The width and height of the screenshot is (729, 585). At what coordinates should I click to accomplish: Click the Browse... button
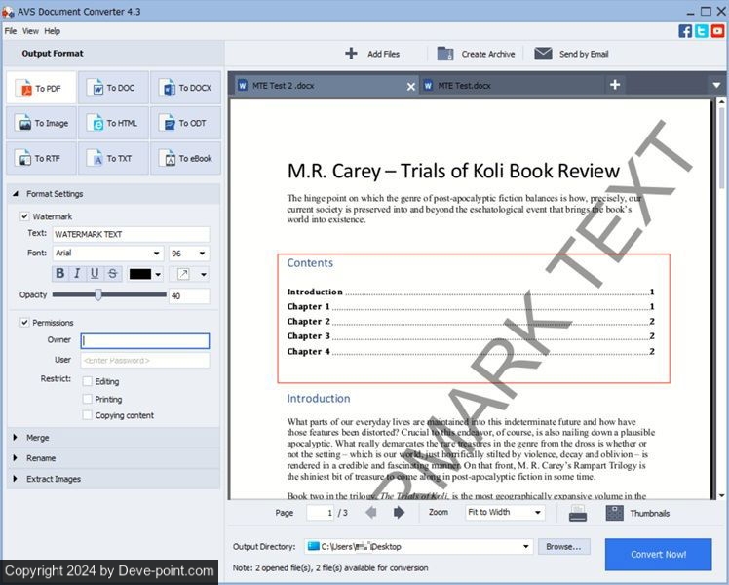[x=563, y=547]
